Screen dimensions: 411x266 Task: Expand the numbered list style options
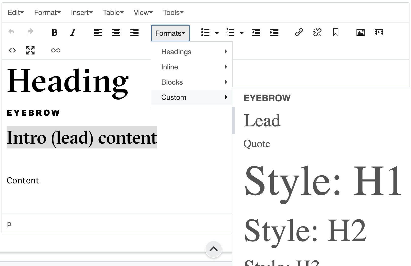click(242, 33)
